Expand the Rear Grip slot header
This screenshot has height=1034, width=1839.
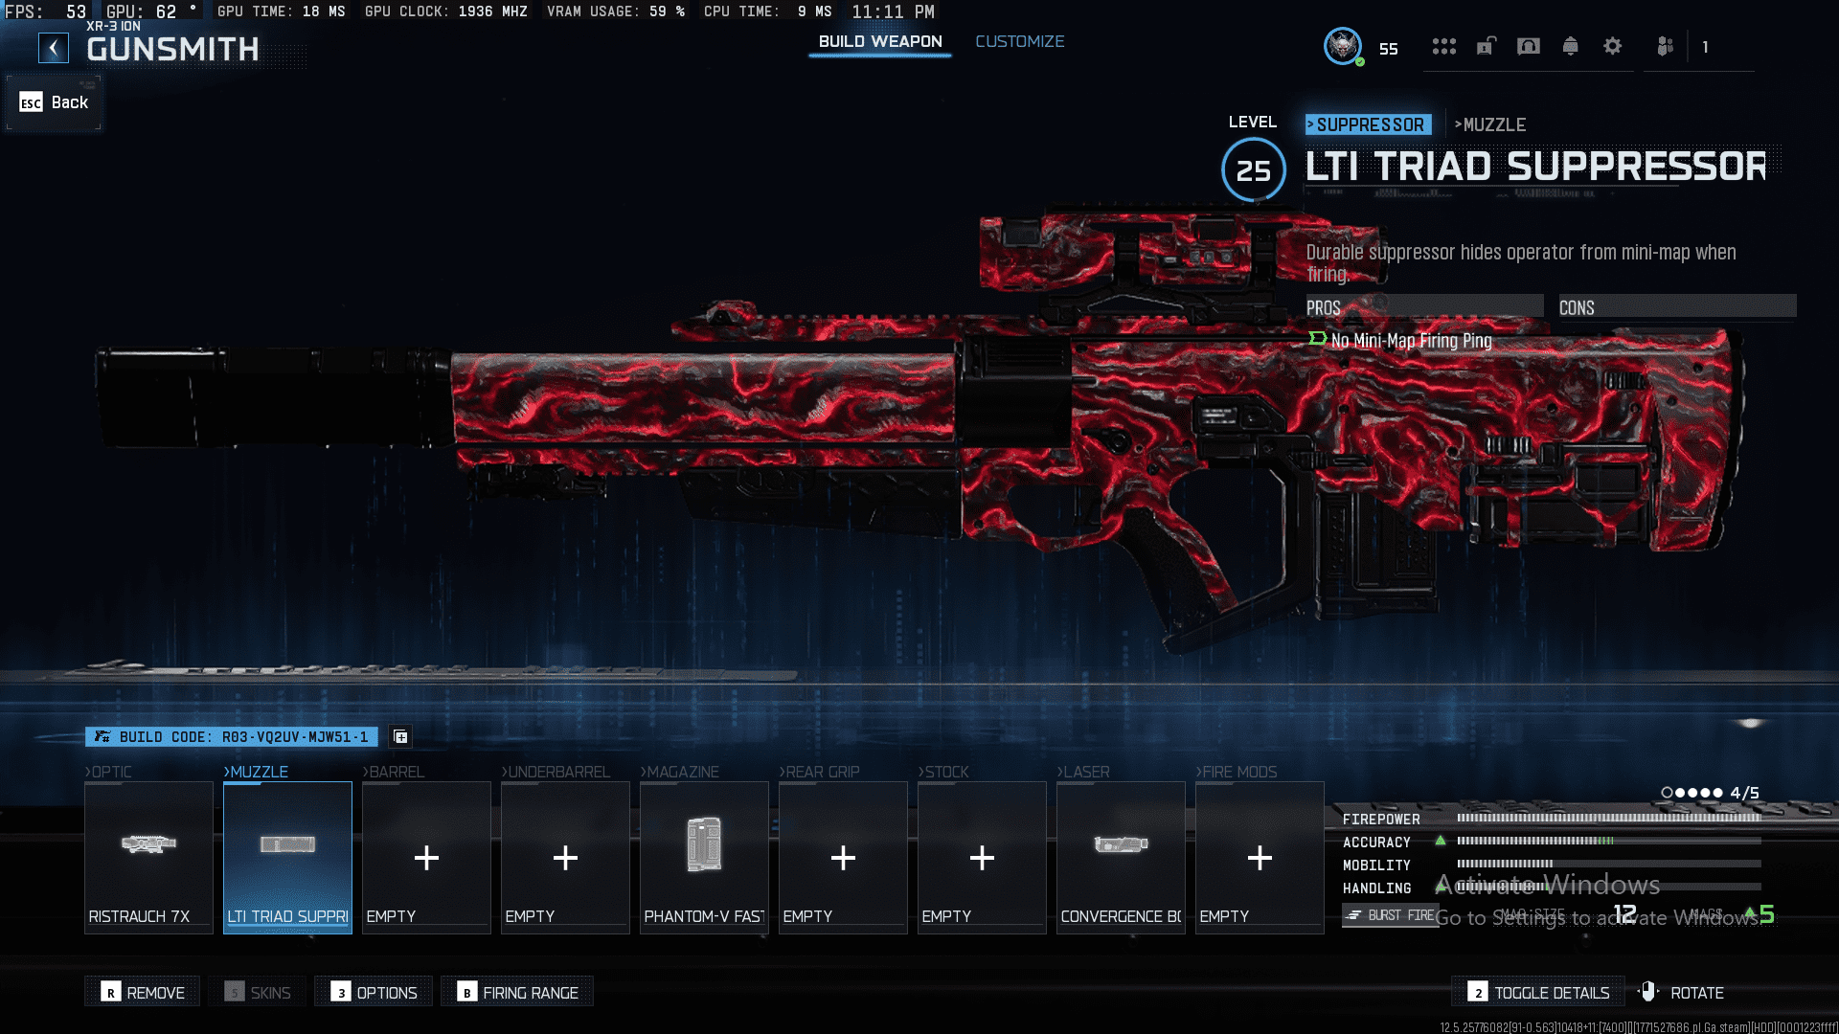pyautogui.click(x=819, y=772)
